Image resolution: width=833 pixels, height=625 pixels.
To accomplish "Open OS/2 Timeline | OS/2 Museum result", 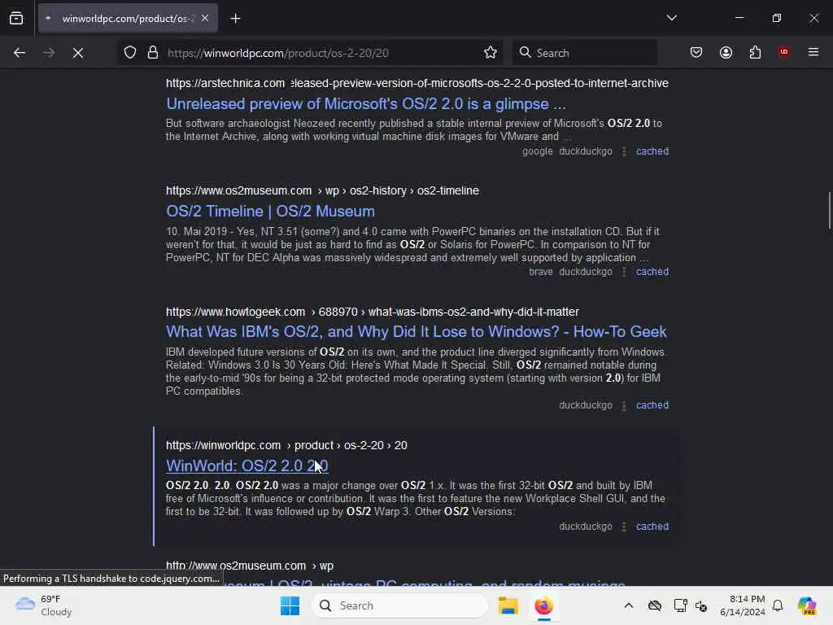I will point(270,211).
